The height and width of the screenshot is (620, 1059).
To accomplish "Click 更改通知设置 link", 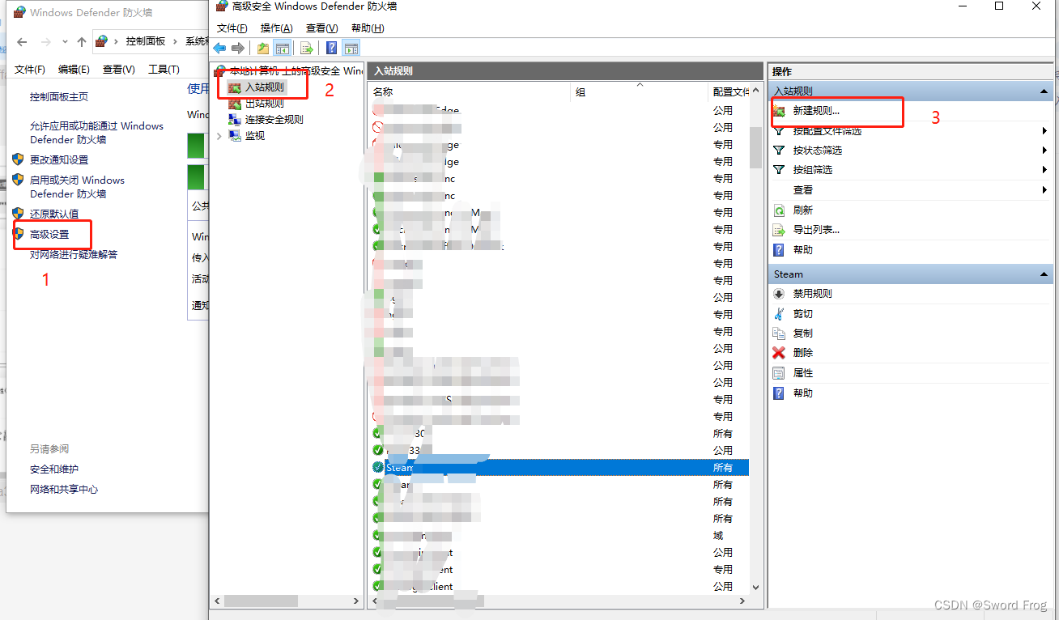I will click(59, 159).
